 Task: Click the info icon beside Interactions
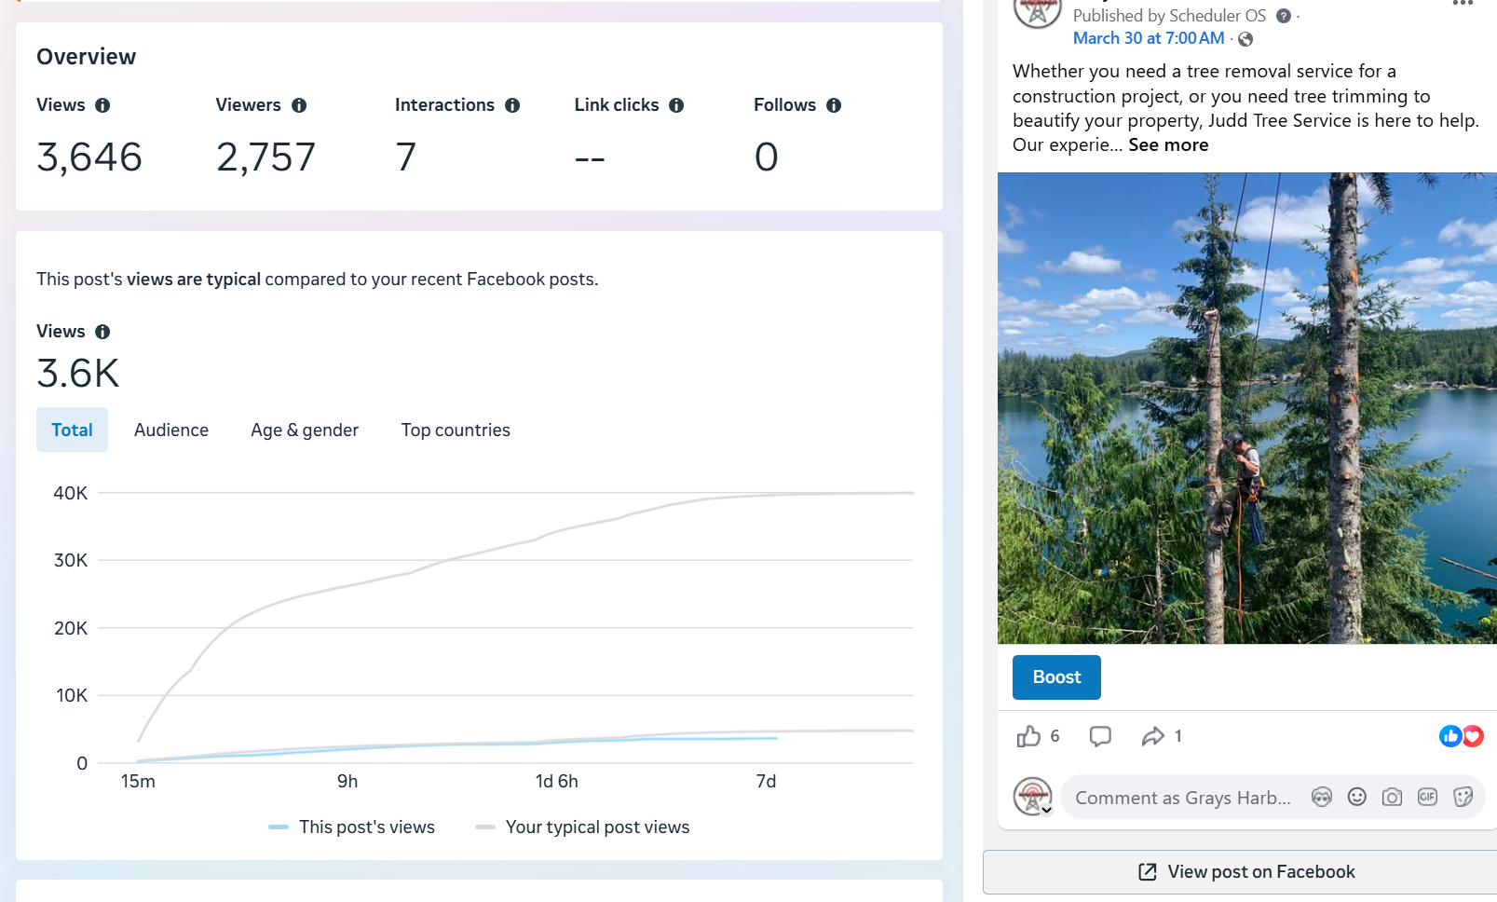coord(512,105)
